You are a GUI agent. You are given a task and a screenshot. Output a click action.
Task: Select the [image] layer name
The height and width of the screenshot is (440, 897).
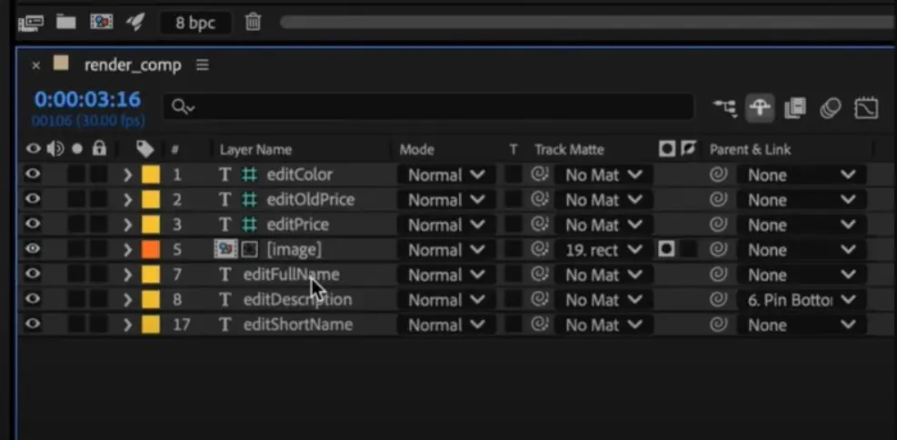[x=294, y=250]
